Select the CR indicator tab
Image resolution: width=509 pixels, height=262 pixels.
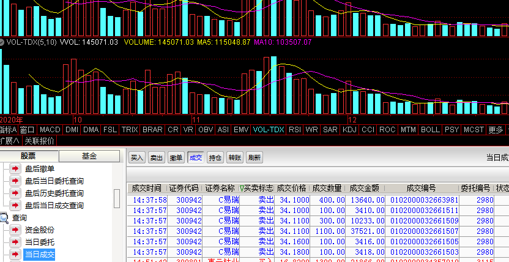(173, 130)
